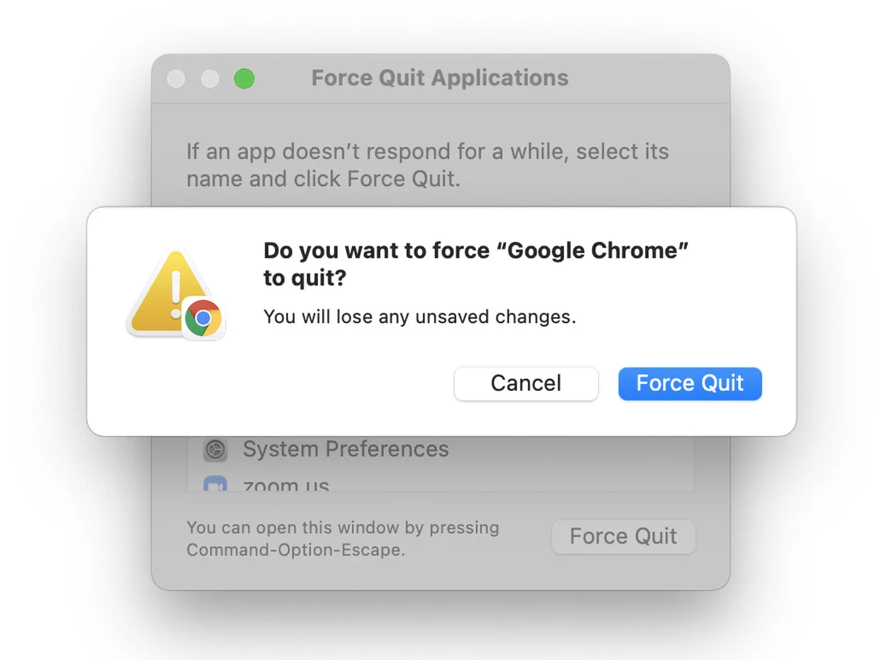Click the "You will lose any unsaved changes" text

419,317
